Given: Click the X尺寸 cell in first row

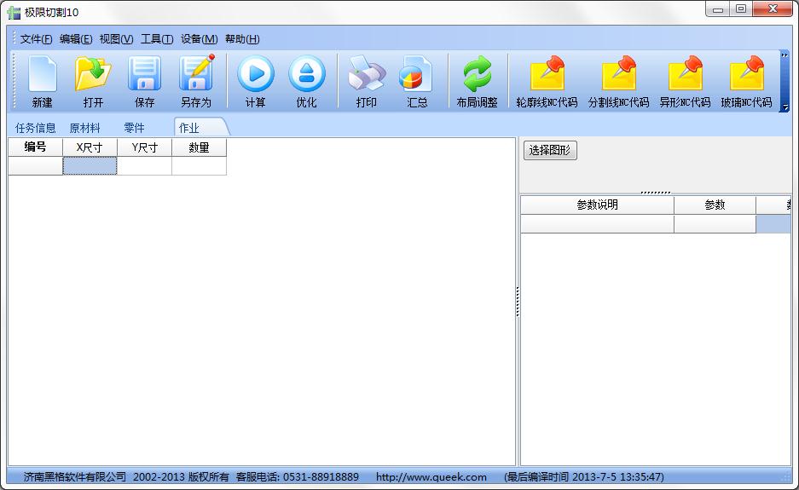Looking at the screenshot, I should coord(90,166).
